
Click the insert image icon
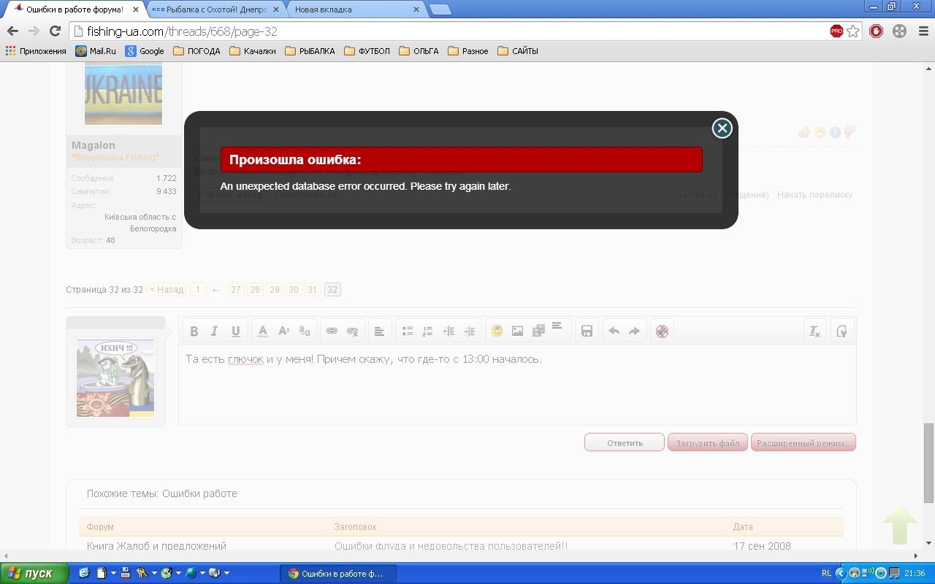click(517, 331)
